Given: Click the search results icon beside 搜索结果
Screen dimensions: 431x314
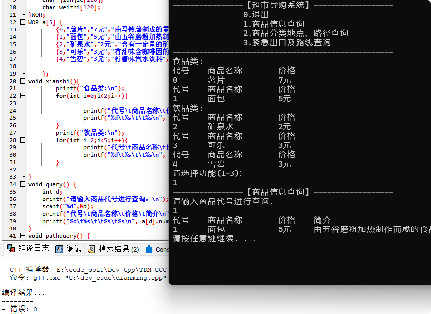Looking at the screenshot, I should click(91, 249).
